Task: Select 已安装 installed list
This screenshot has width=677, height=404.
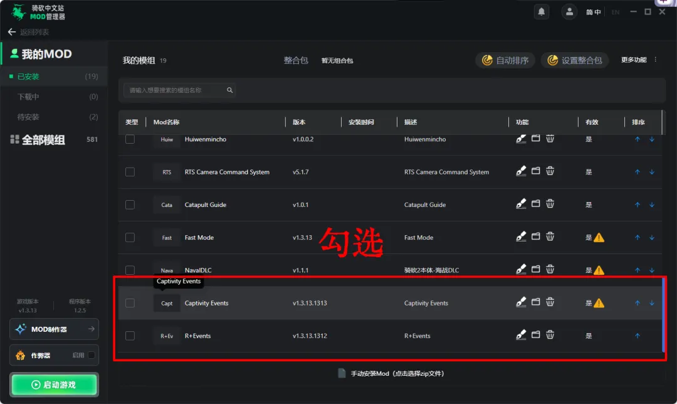Action: click(54, 77)
